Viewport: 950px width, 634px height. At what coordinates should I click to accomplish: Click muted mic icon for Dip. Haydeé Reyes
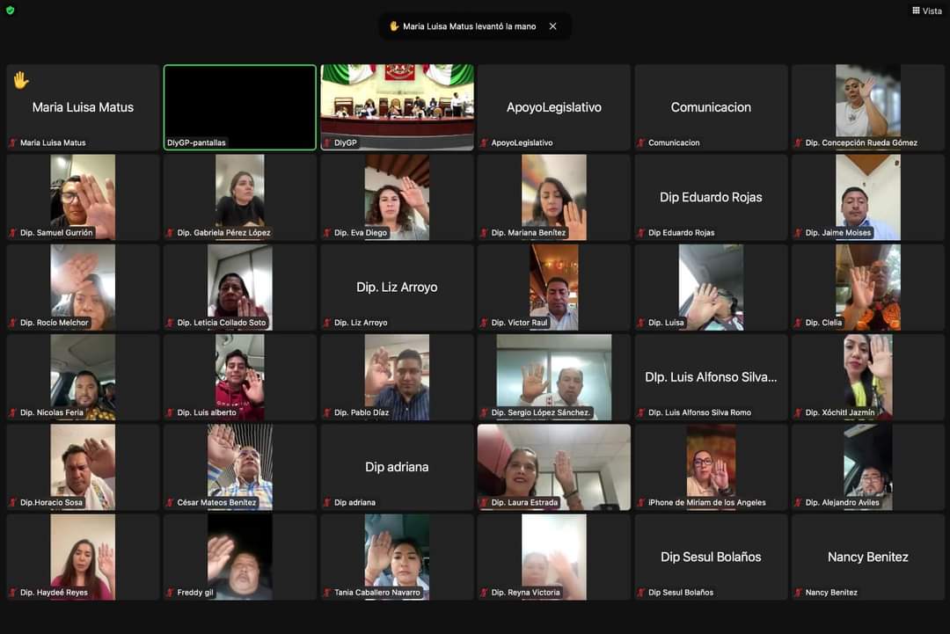13,593
